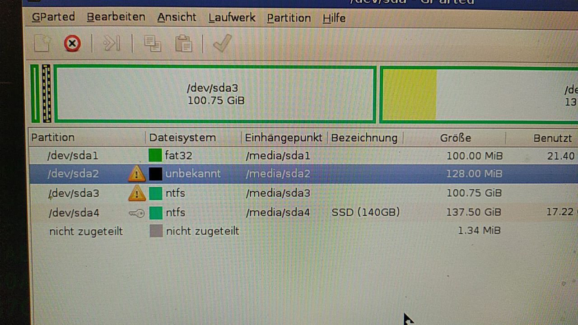Viewport: 578px width, 325px height.
Task: Open the Laufwerk menu
Action: click(x=232, y=18)
